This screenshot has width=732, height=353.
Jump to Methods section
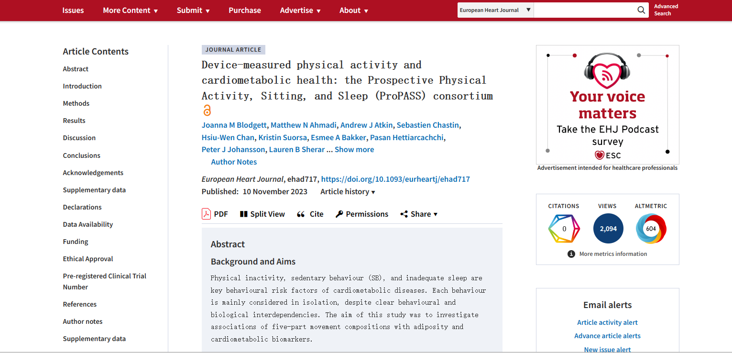pos(76,103)
